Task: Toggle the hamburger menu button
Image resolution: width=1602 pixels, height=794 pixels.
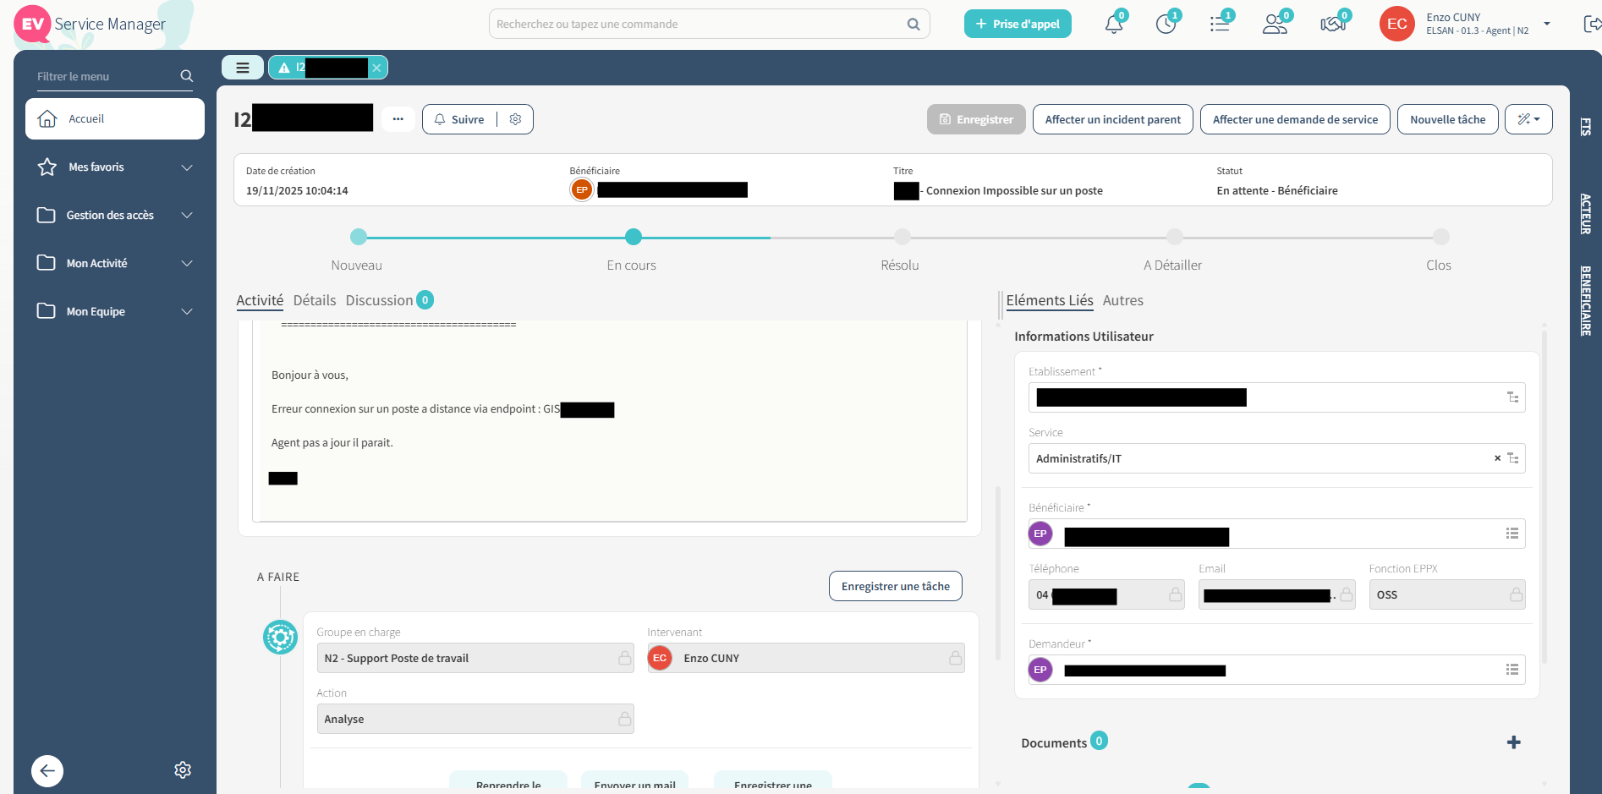Action: click(x=243, y=68)
